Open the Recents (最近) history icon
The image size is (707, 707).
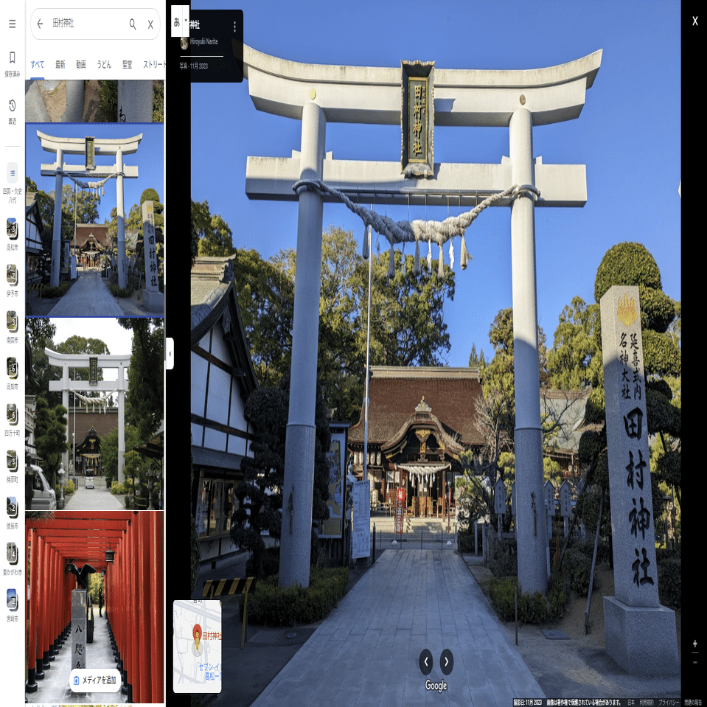[13, 105]
